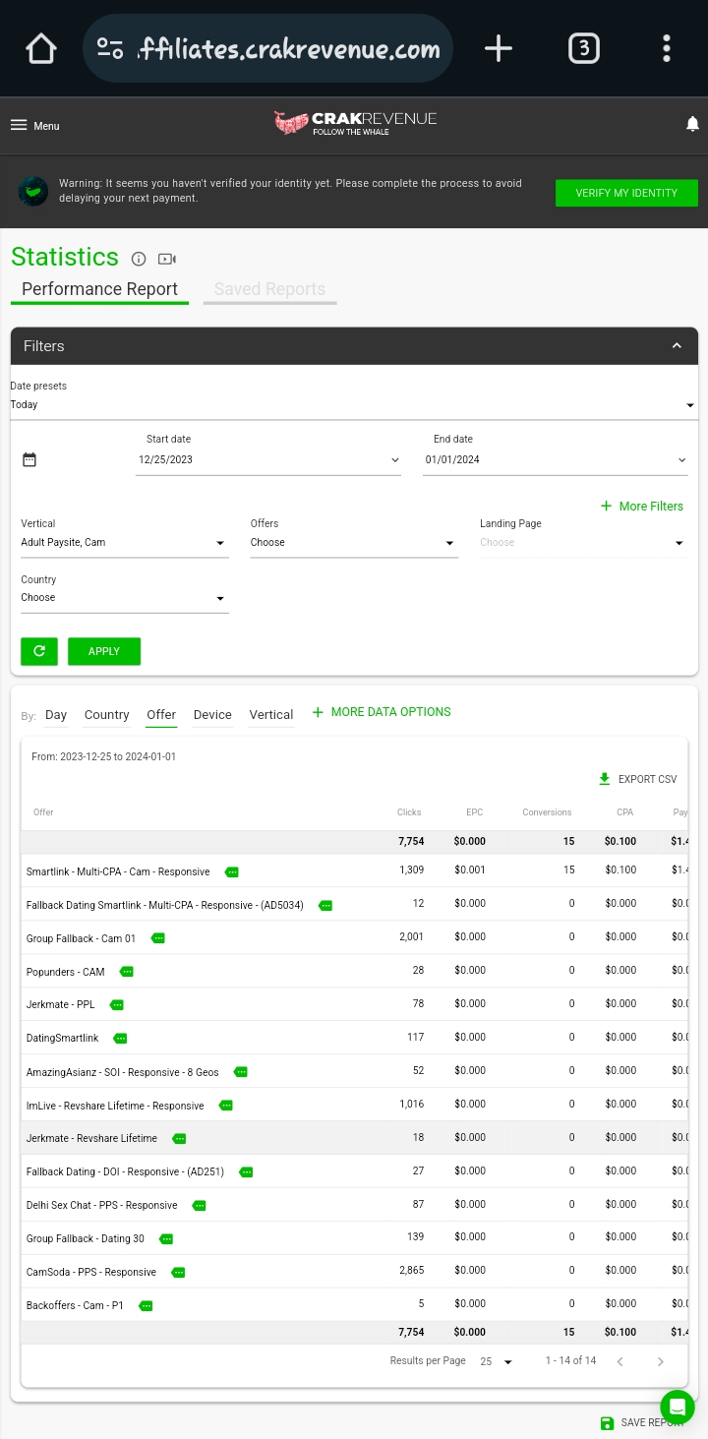Click the green tag icon beside Smartlink - Multi-CPA - Cam
The height and width of the screenshot is (1439, 708).
pos(232,872)
